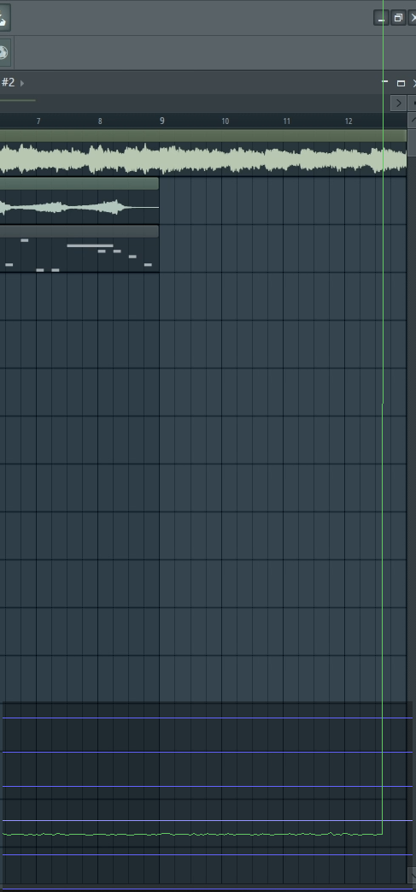Screen dimensions: 416x892
Task: Click the scroll-right arrow button above the timeline
Action: [x=398, y=103]
